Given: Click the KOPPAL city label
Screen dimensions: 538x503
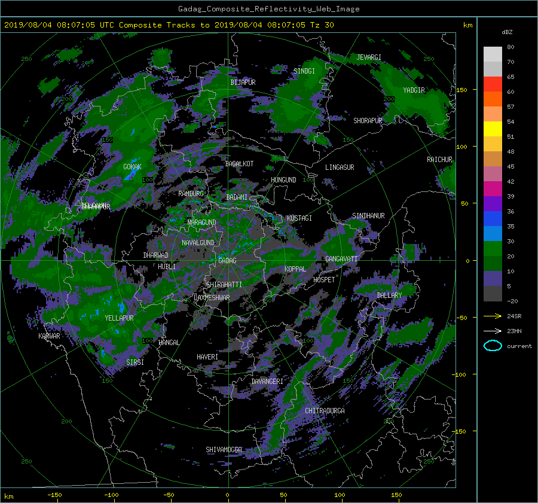Looking at the screenshot, I should pyautogui.click(x=295, y=269).
